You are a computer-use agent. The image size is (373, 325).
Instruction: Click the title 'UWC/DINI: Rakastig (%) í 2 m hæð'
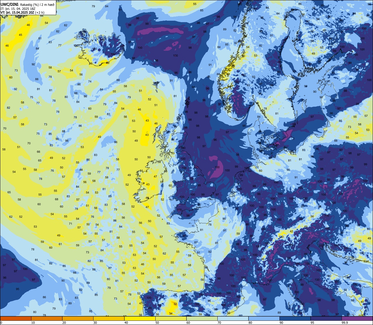(28, 4)
